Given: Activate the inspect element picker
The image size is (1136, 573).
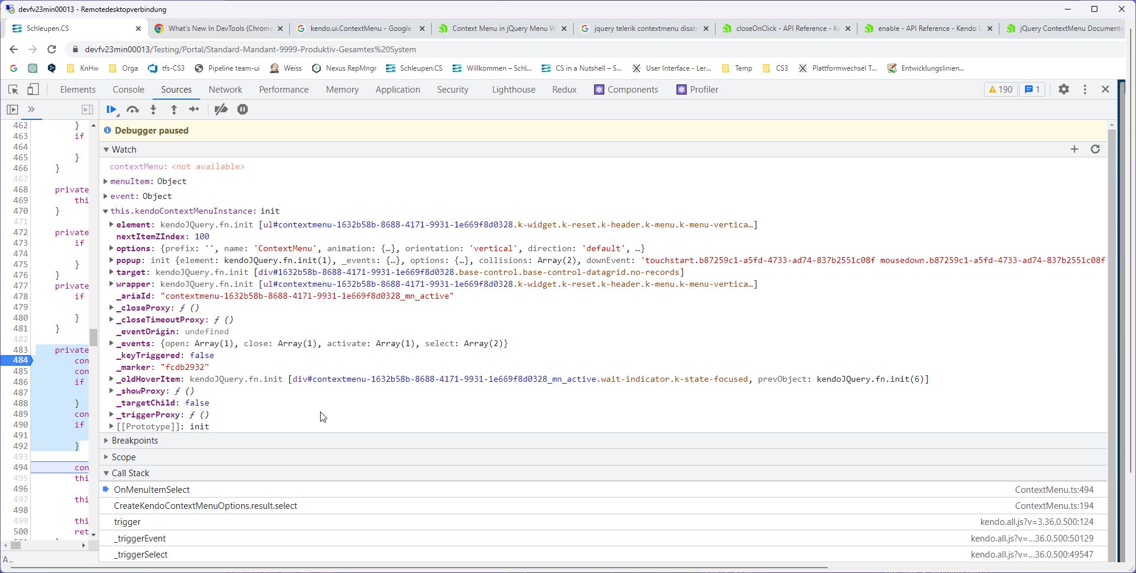Looking at the screenshot, I should pyautogui.click(x=13, y=90).
